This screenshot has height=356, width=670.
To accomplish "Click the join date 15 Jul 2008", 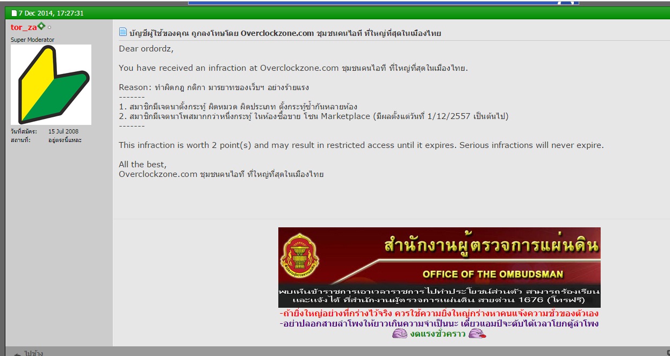I will pyautogui.click(x=63, y=131).
